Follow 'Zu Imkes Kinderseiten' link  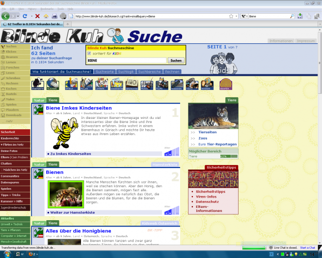point(71,154)
